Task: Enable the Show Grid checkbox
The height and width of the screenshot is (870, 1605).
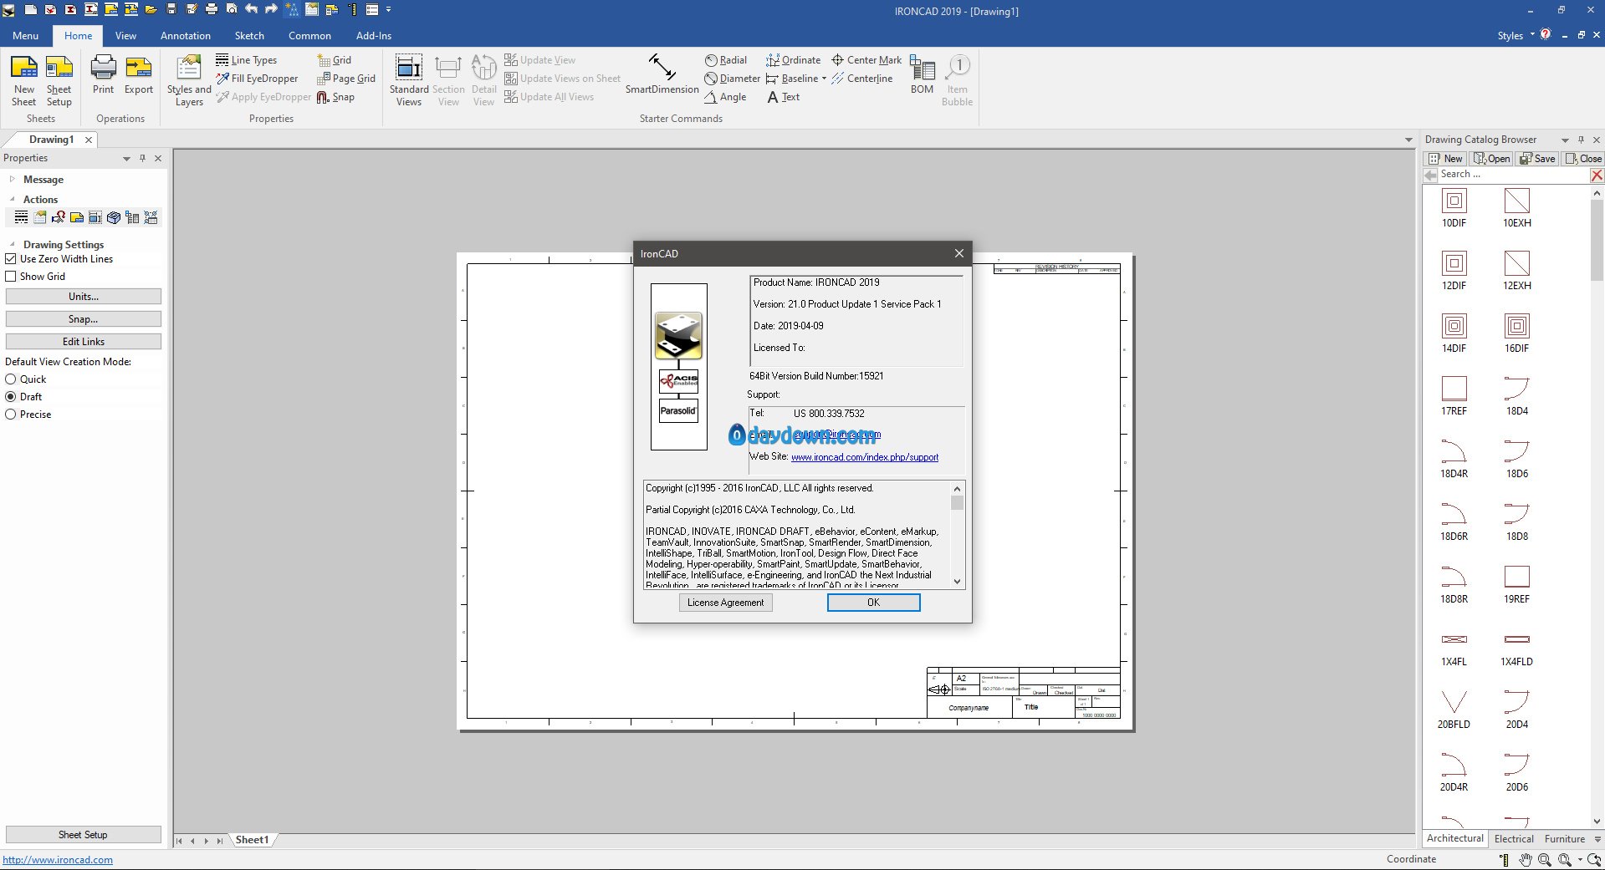Action: [x=11, y=277]
